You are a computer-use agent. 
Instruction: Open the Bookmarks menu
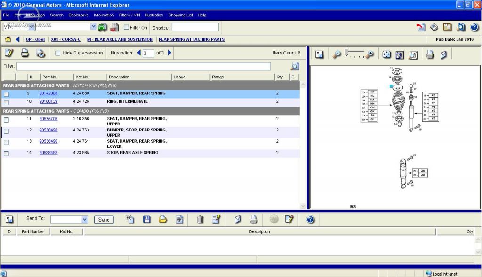(x=79, y=15)
